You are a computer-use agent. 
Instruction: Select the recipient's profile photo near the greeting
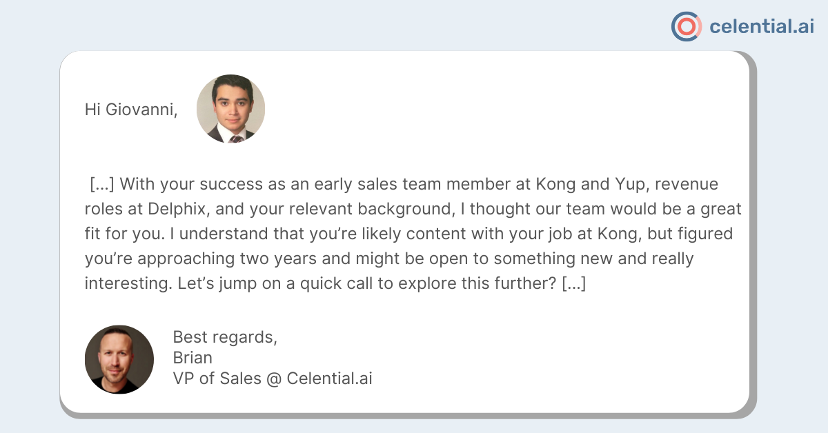pos(230,109)
